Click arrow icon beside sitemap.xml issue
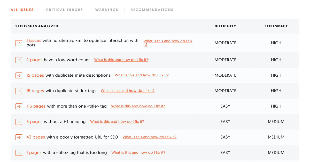310x162 pixels. pyautogui.click(x=19, y=43)
